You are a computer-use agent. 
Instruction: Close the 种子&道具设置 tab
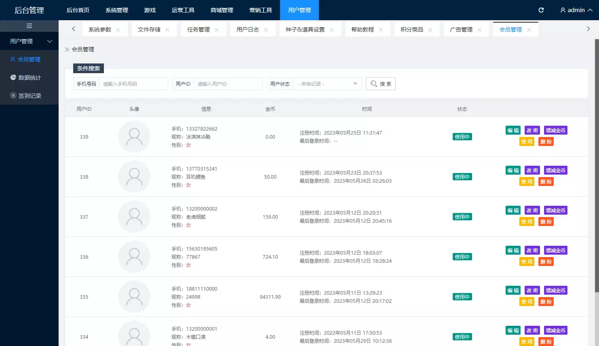coord(331,30)
